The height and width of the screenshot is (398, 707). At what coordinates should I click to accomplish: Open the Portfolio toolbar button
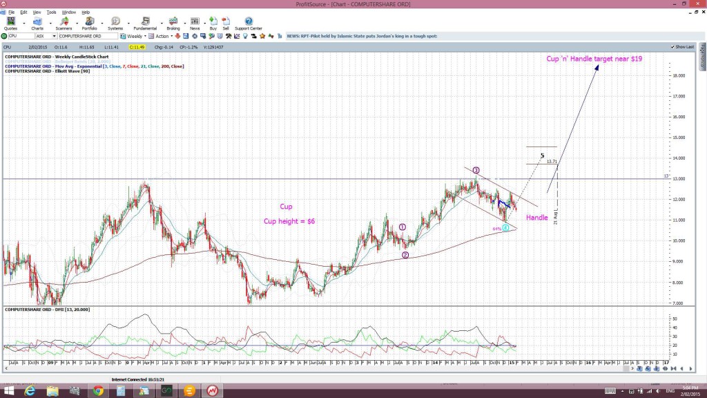click(89, 23)
